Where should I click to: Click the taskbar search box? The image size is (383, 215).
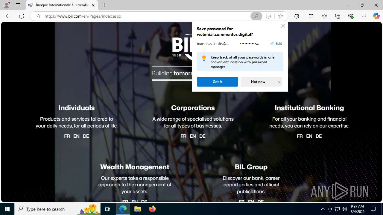(x=57, y=209)
